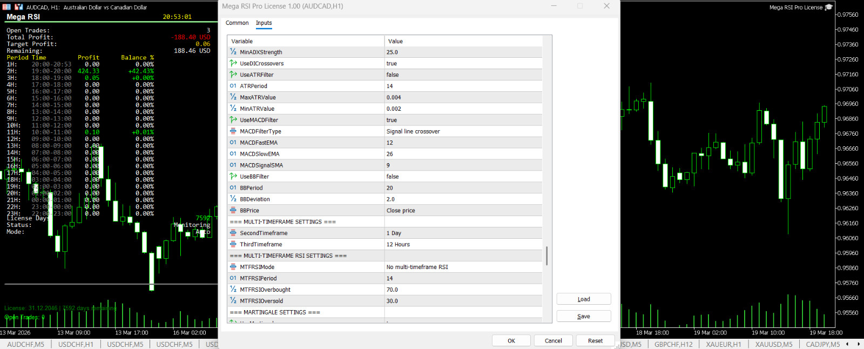Toggle the UseMACDFilter true value
This screenshot has height=349, width=864.
[x=463, y=120]
